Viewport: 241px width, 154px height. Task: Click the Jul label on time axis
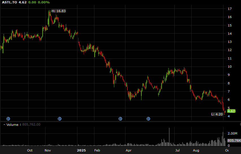[177, 150]
